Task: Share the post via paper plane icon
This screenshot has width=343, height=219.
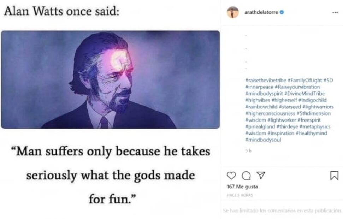Action: 260,175
